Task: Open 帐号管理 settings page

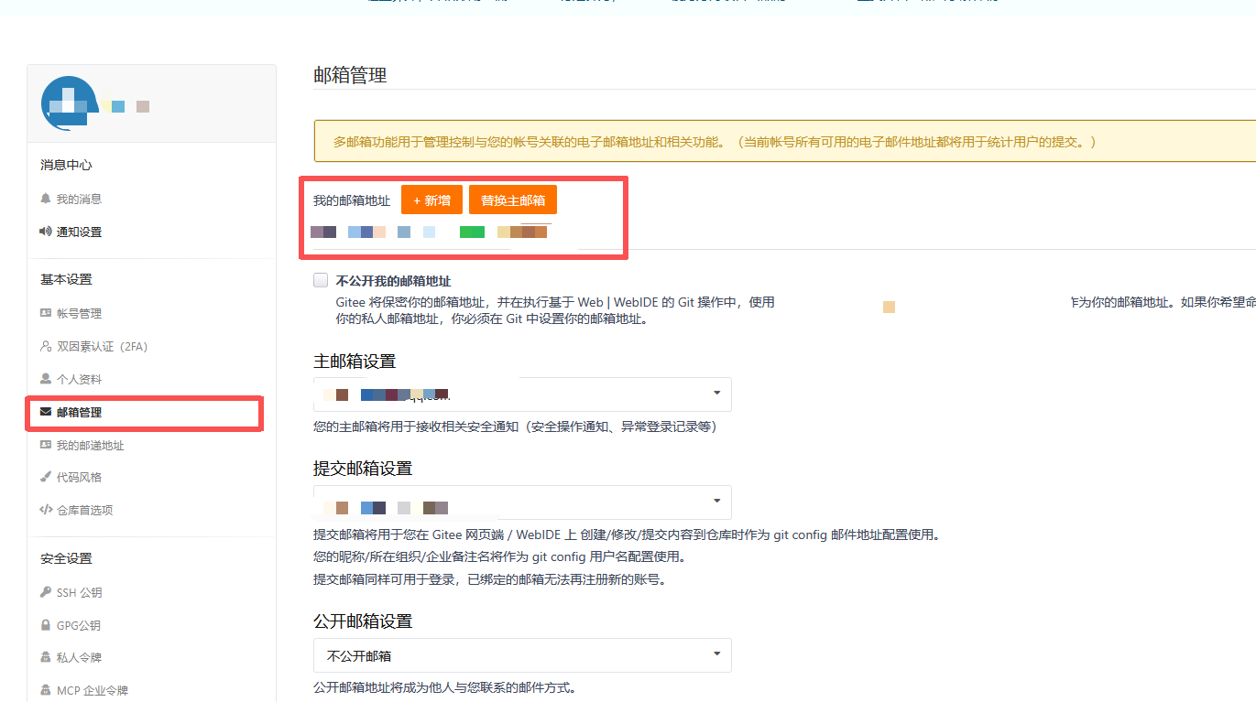Action: pos(79,313)
